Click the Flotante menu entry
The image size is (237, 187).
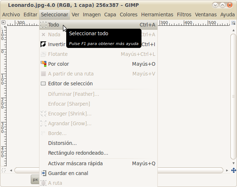click(x=98, y=54)
